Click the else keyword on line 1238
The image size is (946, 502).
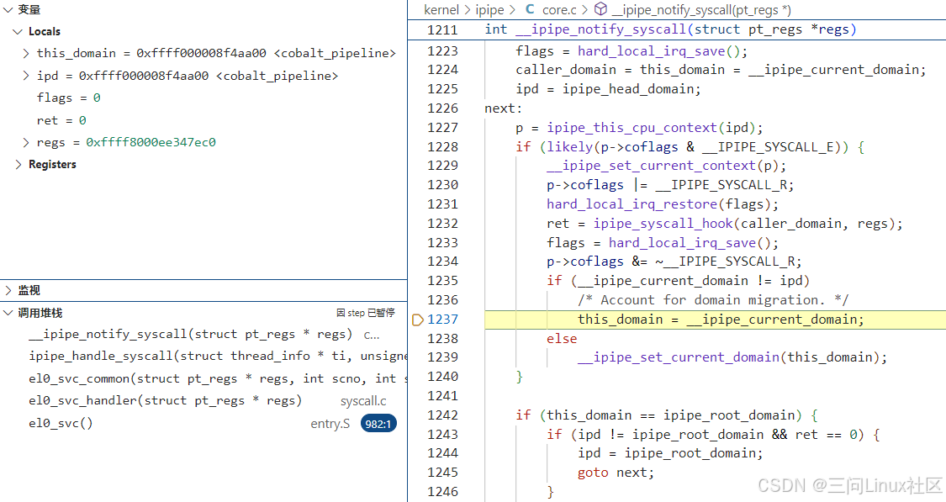tap(562, 339)
